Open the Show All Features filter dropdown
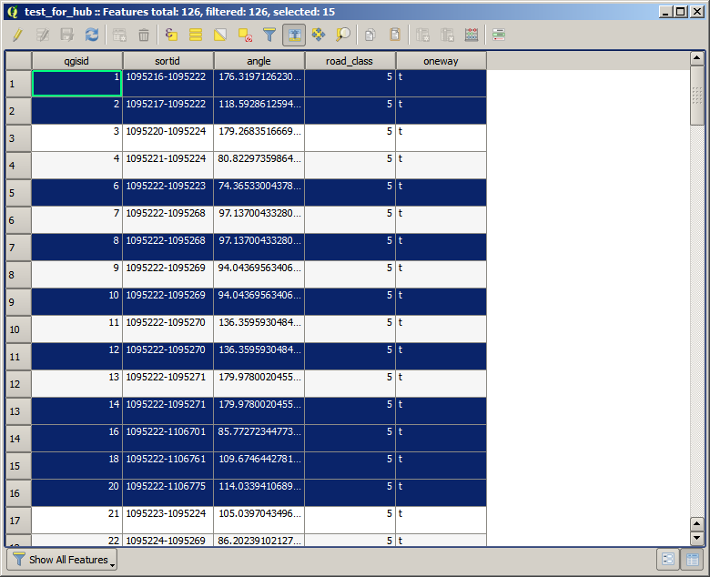 [62, 560]
